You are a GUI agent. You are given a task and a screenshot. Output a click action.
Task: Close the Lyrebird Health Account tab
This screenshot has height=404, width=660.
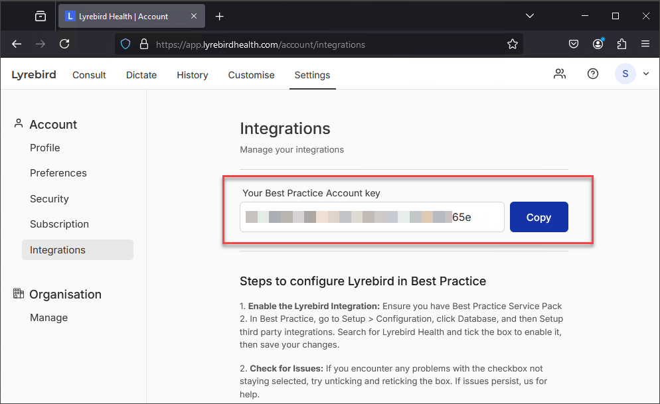[194, 16]
